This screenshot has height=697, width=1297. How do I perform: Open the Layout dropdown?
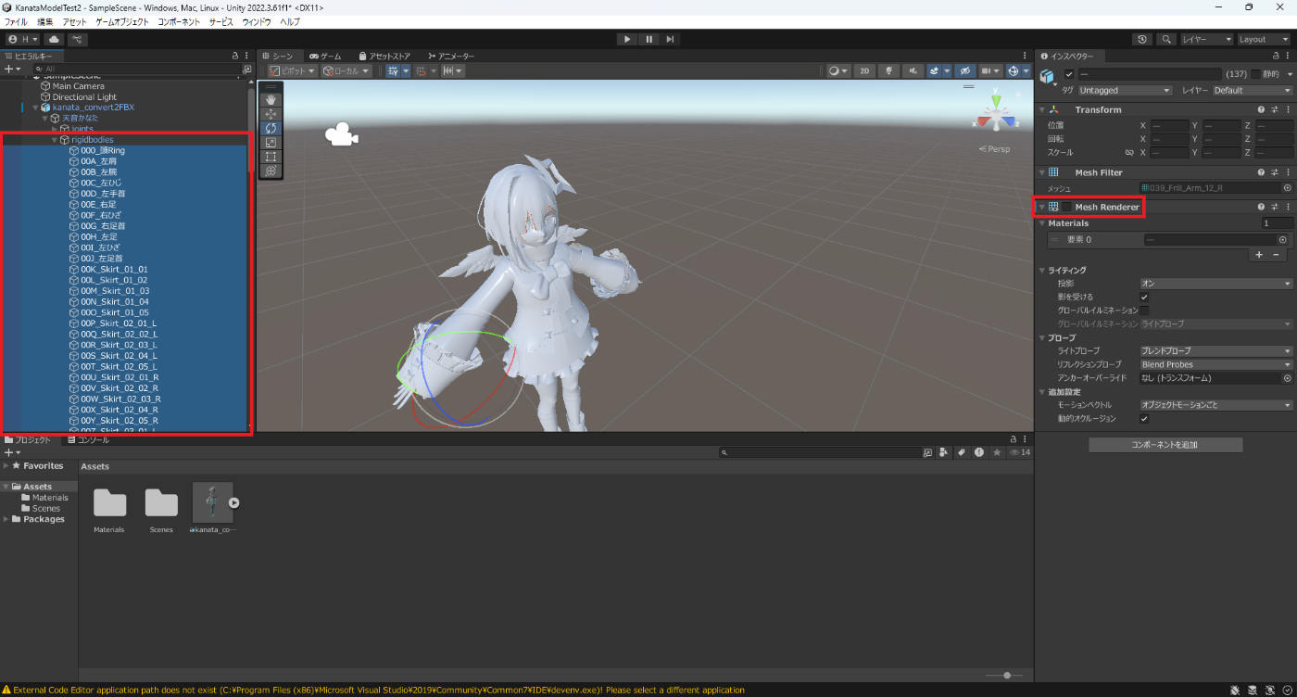pos(1264,39)
